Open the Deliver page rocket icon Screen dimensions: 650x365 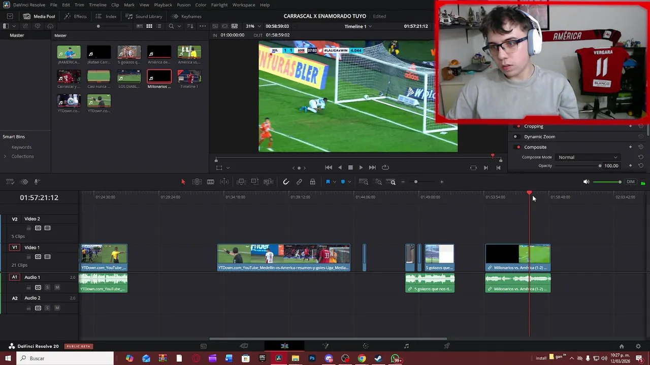447,346
